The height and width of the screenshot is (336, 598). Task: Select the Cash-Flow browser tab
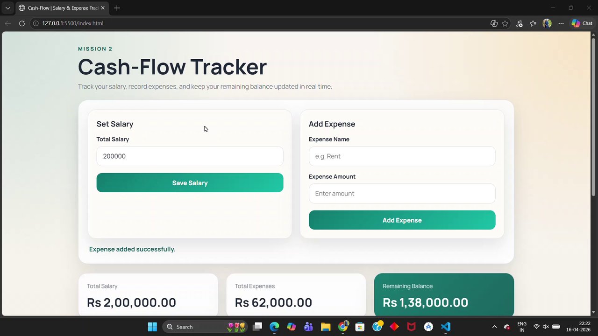[x=61, y=8]
